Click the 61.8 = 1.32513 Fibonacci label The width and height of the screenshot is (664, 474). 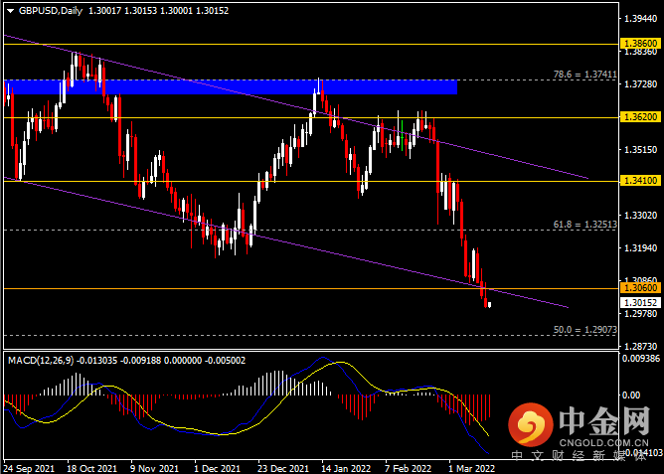(x=584, y=225)
